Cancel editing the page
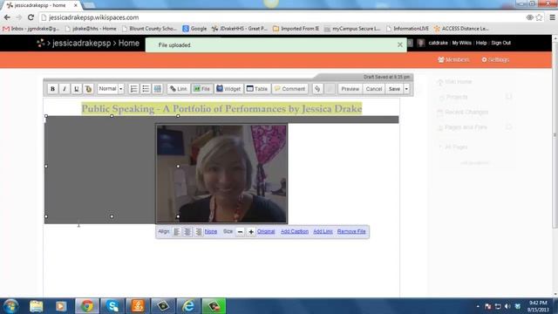The image size is (558, 314). (374, 89)
